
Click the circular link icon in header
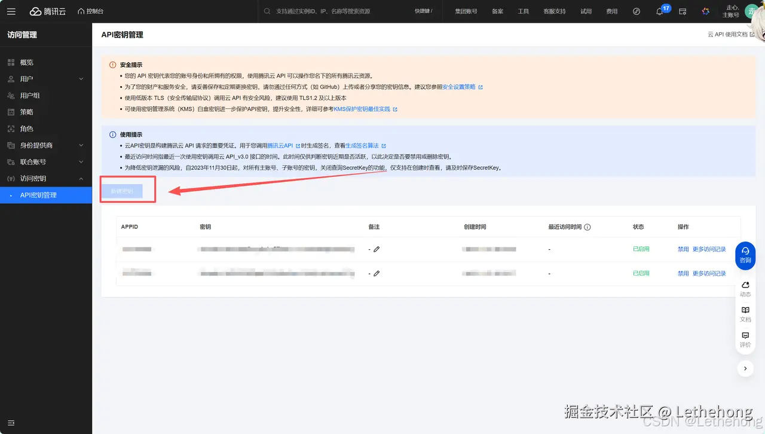[637, 11]
